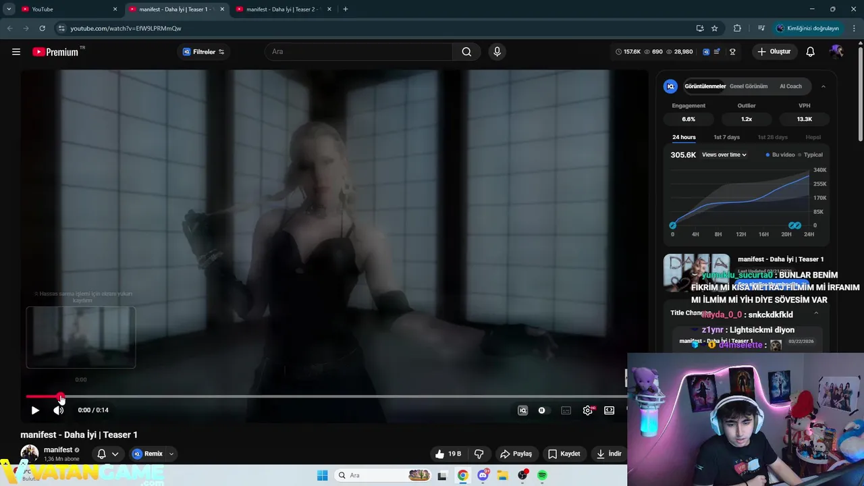This screenshot has width=864, height=486.
Task: Select the 1st 7 days range tab
Action: (727, 137)
